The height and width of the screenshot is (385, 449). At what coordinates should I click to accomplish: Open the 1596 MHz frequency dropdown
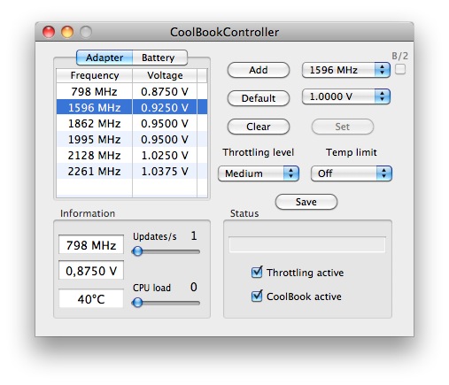tap(346, 70)
